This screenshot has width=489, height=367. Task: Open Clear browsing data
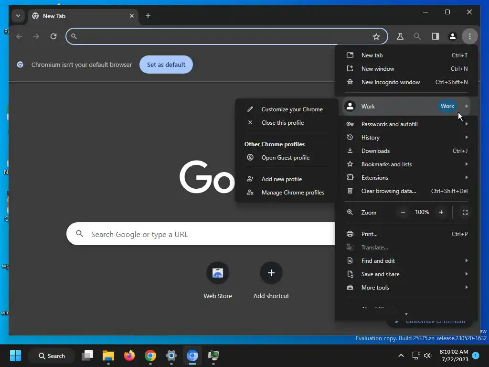407,191
